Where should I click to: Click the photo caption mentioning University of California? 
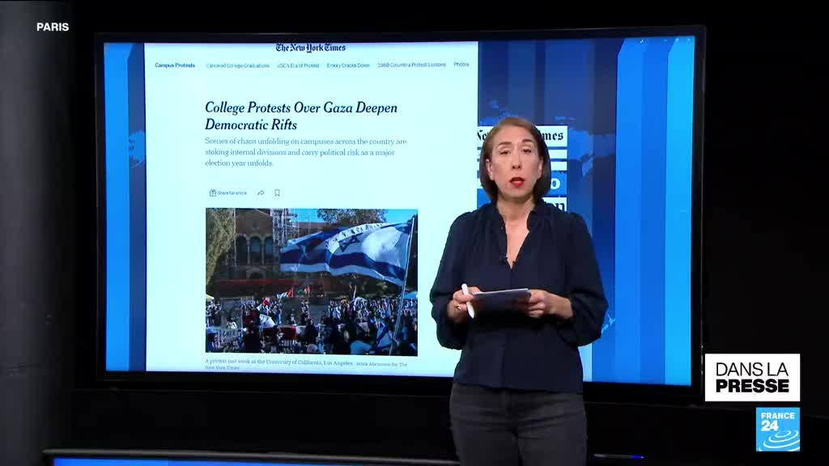(x=306, y=365)
